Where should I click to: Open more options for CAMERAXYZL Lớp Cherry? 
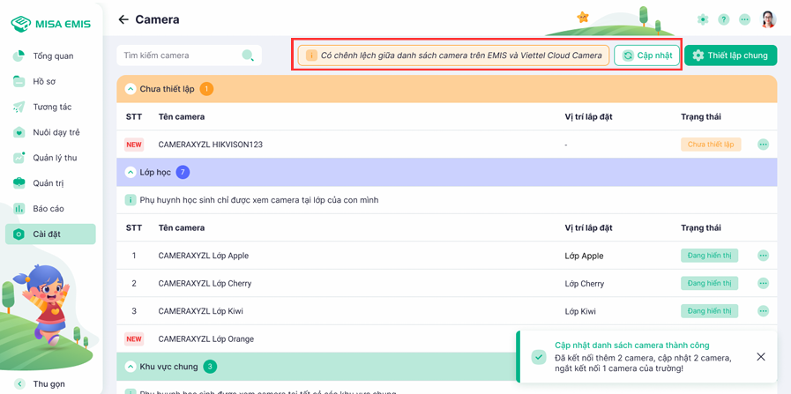point(763,284)
